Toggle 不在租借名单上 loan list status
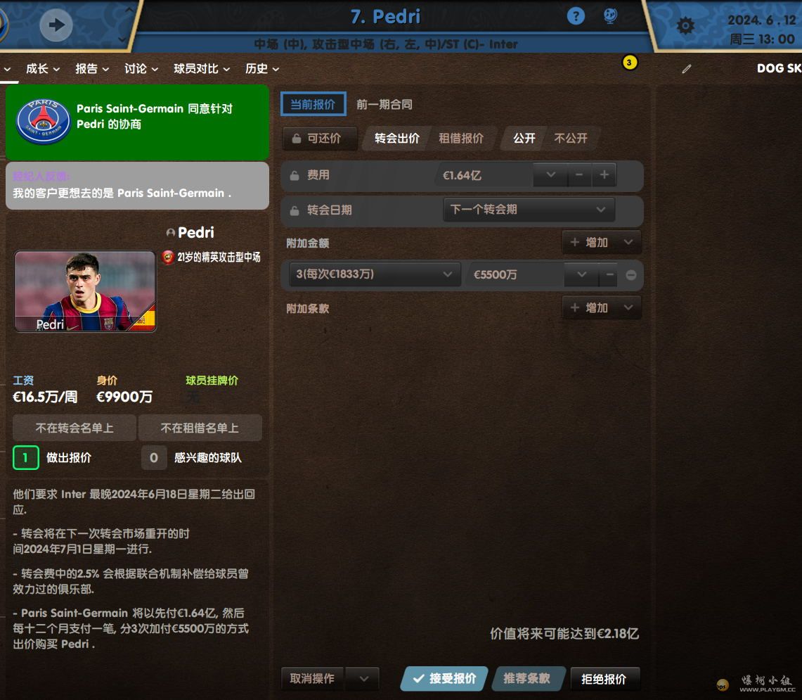802x700 pixels. tap(200, 428)
